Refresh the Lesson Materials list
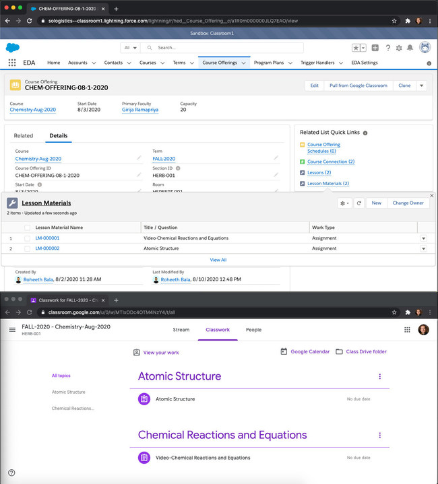The width and height of the screenshot is (438, 484). coord(359,203)
